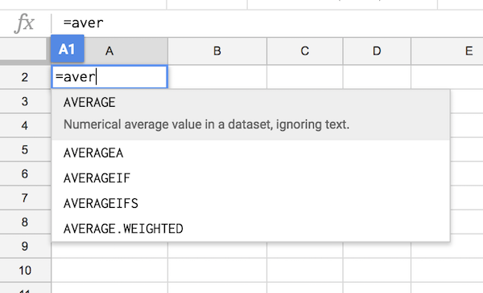Choose AVERAGEIF from the suggestions
The image size is (483, 293).
pos(250,178)
